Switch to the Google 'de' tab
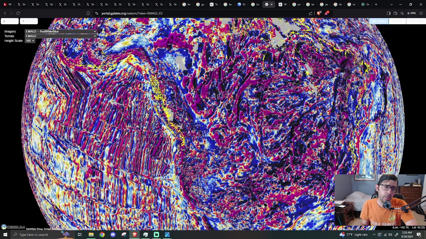 tap(338, 4)
